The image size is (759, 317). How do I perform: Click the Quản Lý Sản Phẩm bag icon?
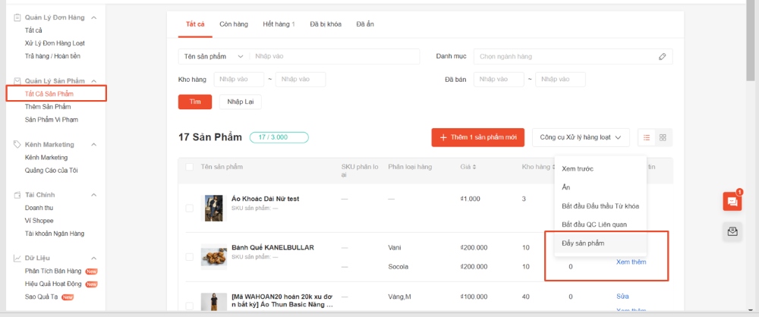pos(17,81)
